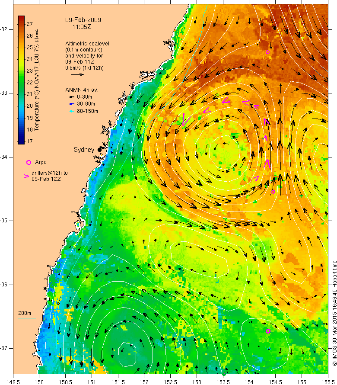Click the -34 latitude axis label
Viewport: 337px width, 385px height.
point(4,157)
